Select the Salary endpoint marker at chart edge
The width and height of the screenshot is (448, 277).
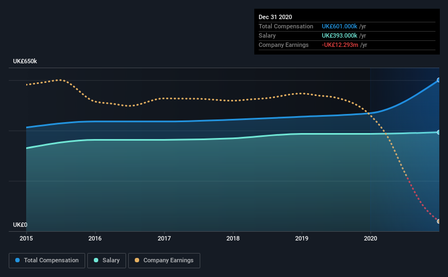tap(439, 132)
